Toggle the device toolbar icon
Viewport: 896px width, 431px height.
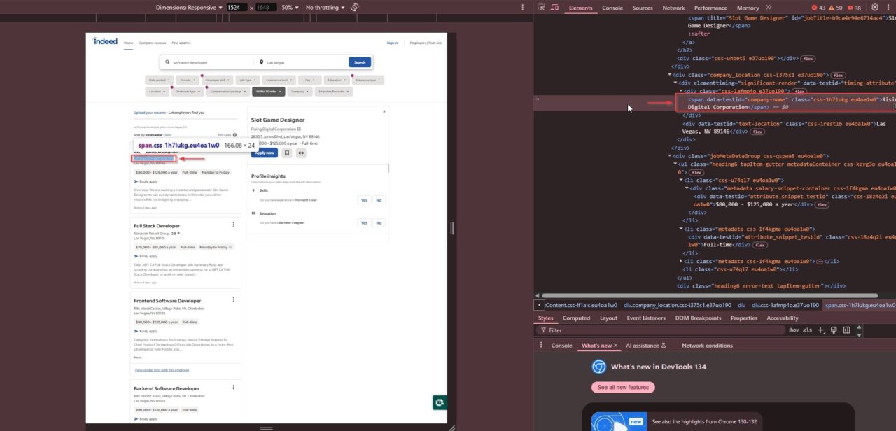pyautogui.click(x=555, y=8)
